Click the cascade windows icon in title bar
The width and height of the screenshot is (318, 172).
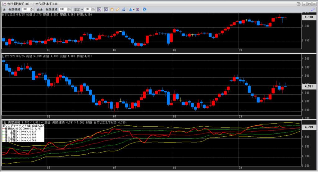click(298, 4)
